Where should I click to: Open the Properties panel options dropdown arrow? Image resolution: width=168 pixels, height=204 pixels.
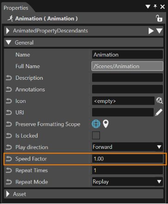point(148,6)
